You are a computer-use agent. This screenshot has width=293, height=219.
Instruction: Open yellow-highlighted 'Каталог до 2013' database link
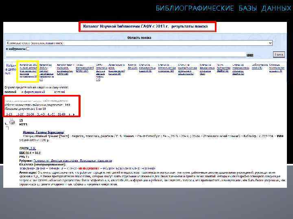coord(28,71)
